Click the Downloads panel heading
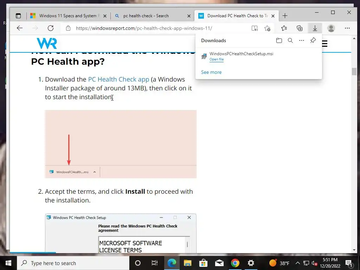The width and height of the screenshot is (360, 270). 213,41
